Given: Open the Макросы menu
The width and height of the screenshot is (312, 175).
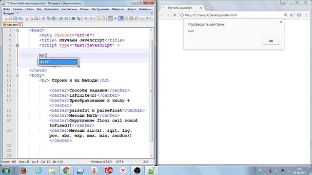Looking at the screenshot, I should [x=118, y=9].
